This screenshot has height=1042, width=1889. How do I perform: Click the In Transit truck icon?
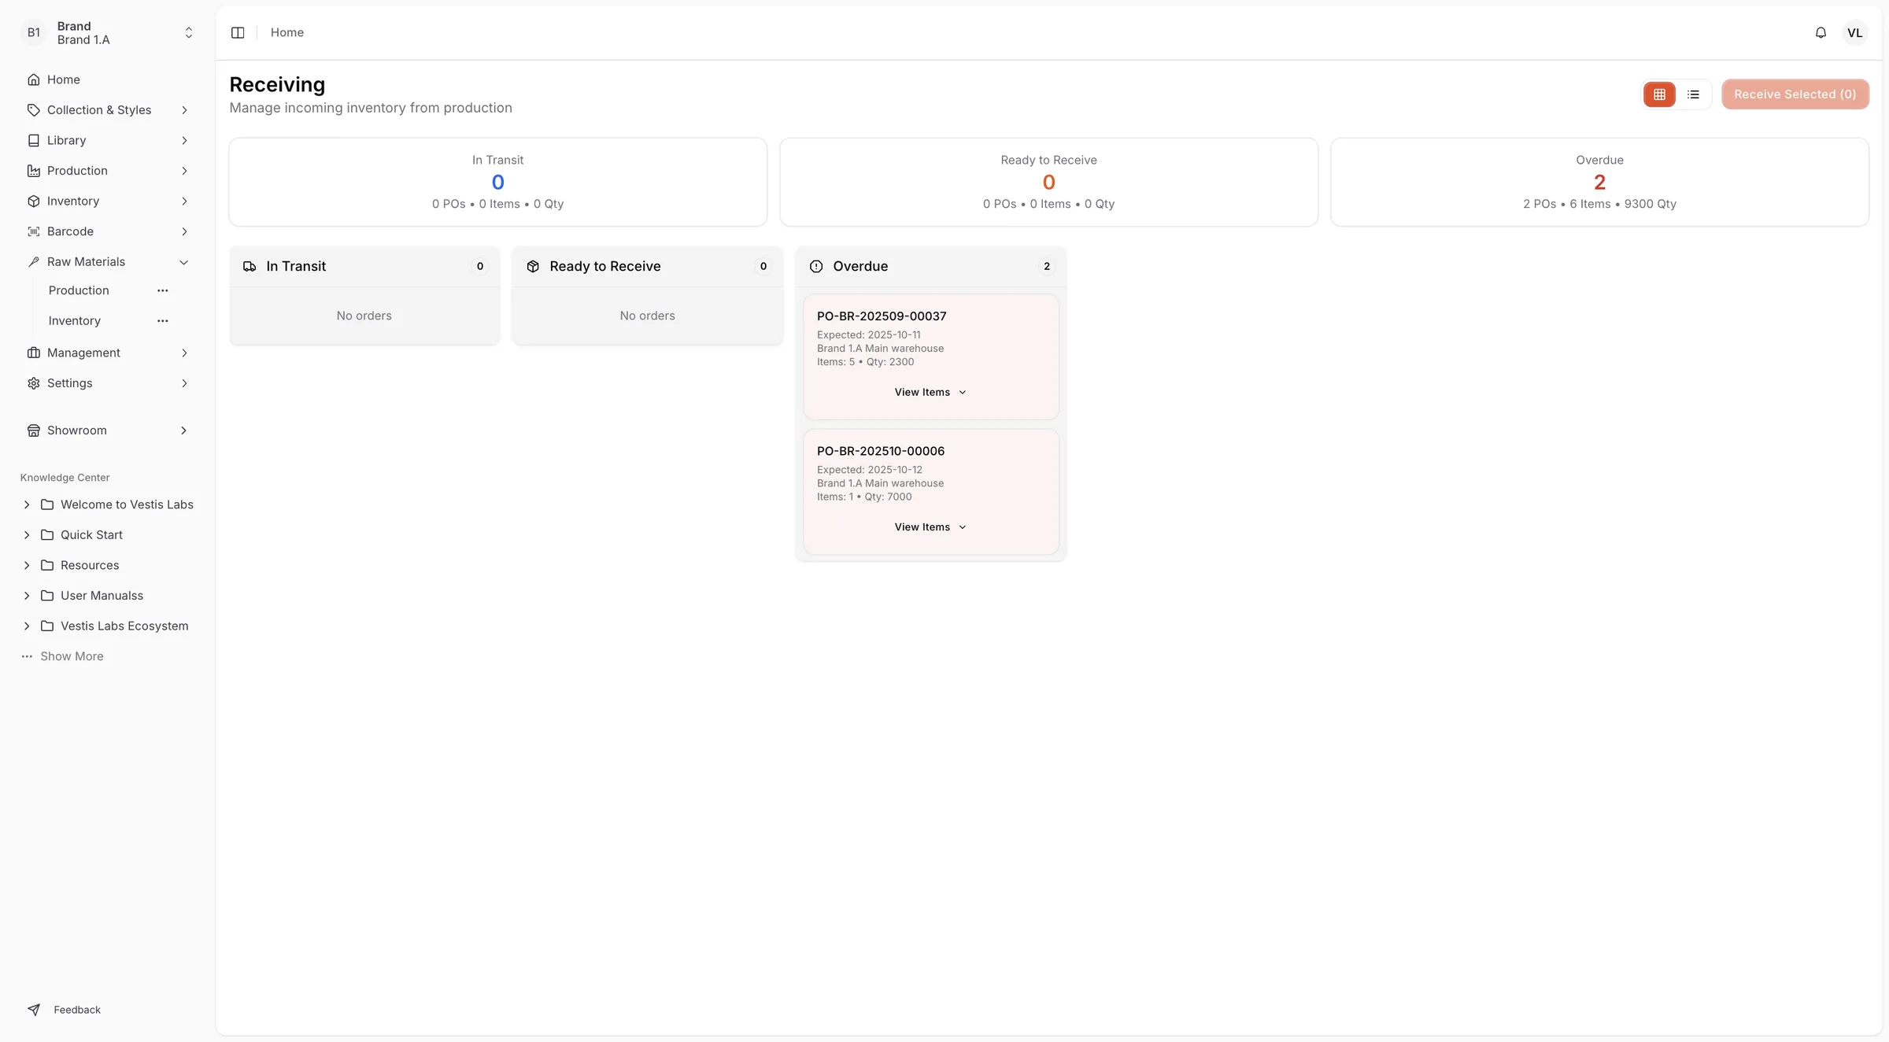click(x=250, y=267)
